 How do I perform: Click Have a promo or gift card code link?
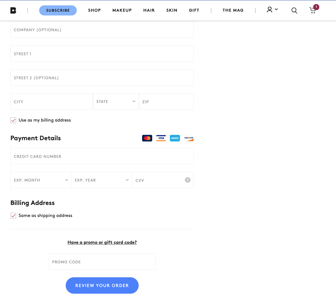click(x=102, y=242)
